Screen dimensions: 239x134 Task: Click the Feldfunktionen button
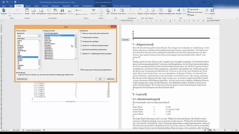click(22, 79)
